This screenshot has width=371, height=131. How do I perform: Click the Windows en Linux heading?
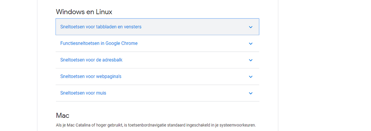[84, 12]
